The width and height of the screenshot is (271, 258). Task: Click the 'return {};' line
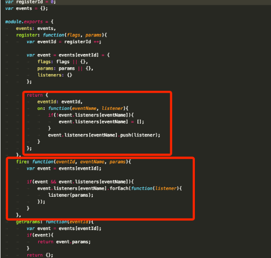40,255
